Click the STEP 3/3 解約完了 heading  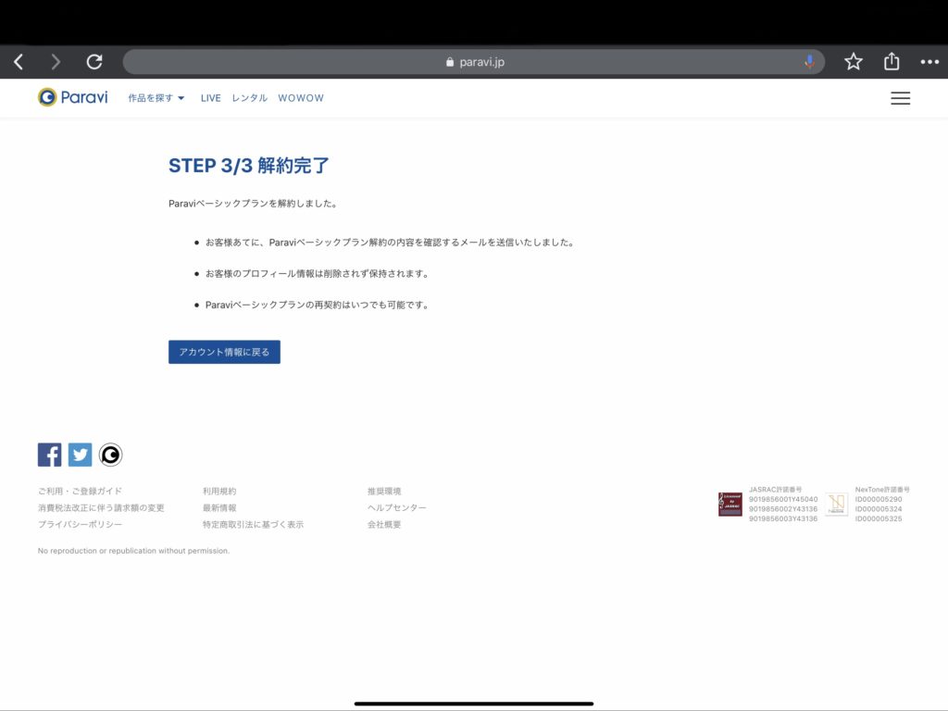[248, 165]
